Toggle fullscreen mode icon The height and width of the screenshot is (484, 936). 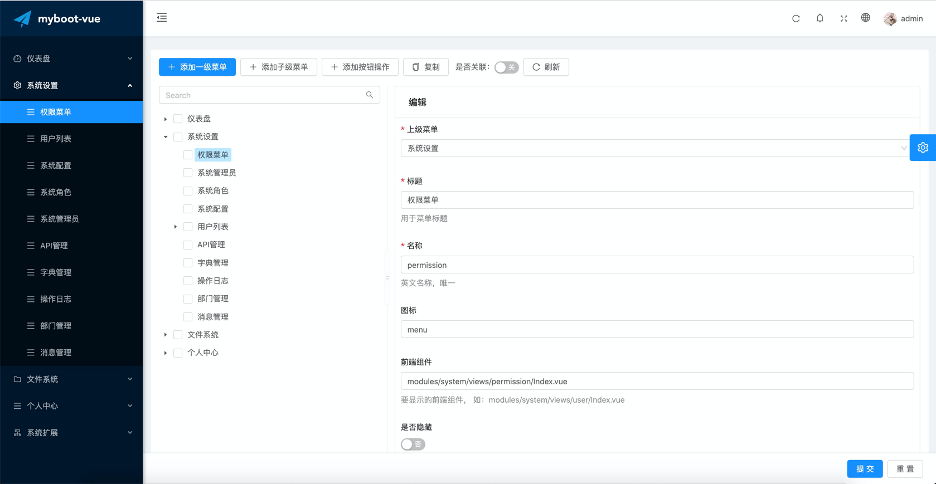844,18
